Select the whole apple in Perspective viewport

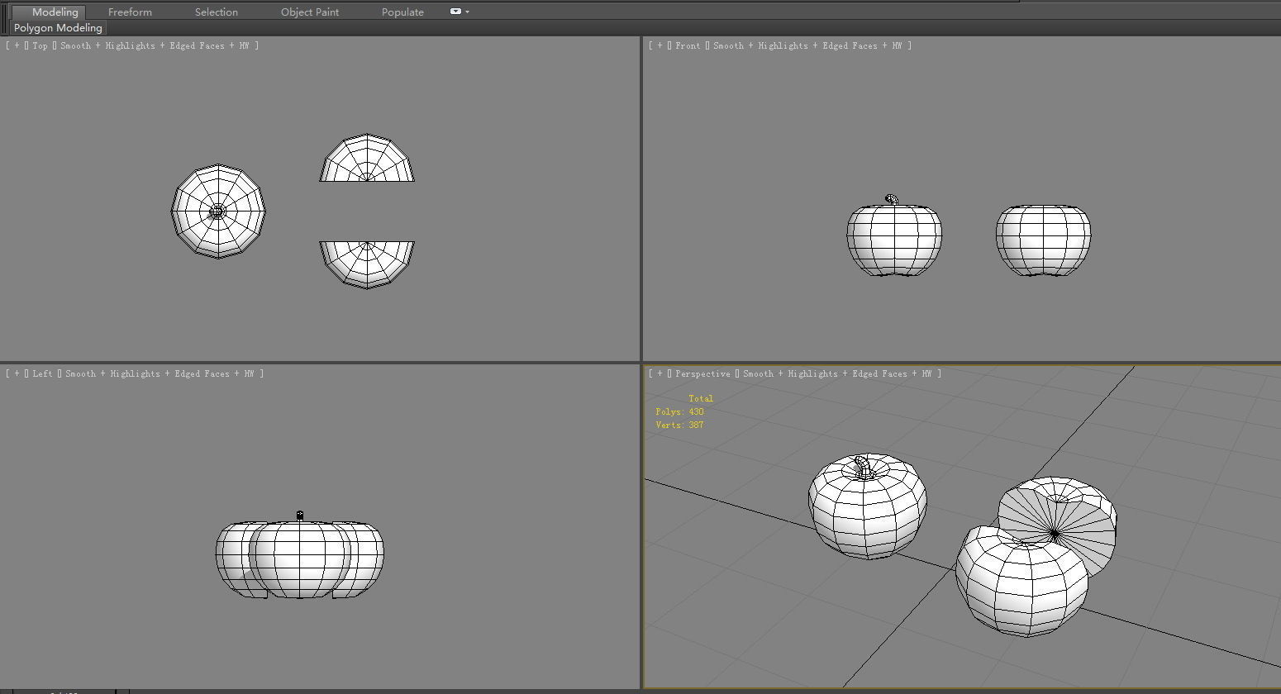coord(868,516)
